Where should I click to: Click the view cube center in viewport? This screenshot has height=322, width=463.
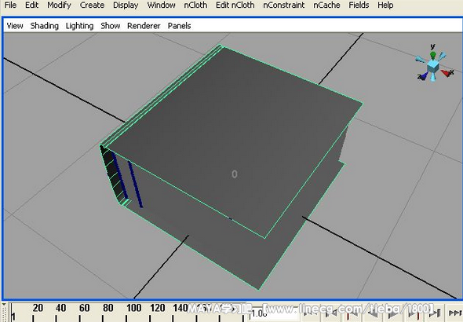pos(433,66)
